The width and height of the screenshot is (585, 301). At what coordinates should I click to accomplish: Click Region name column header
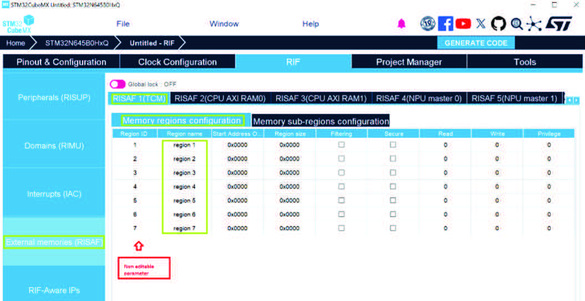[184, 133]
